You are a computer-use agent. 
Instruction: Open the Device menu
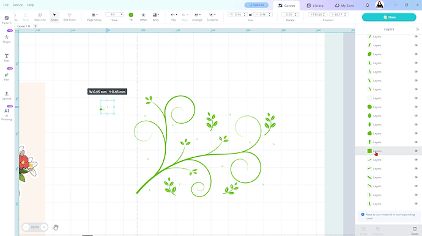18,5
